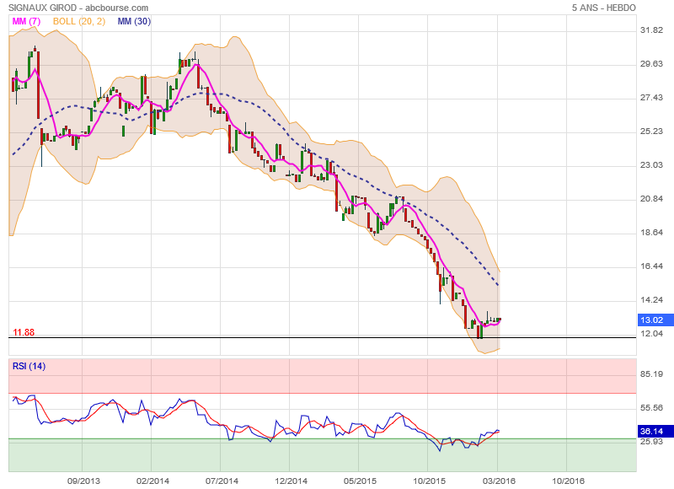Click the 05/2015 date on the time axis
Screen dimensions: 674x489
coord(360,481)
